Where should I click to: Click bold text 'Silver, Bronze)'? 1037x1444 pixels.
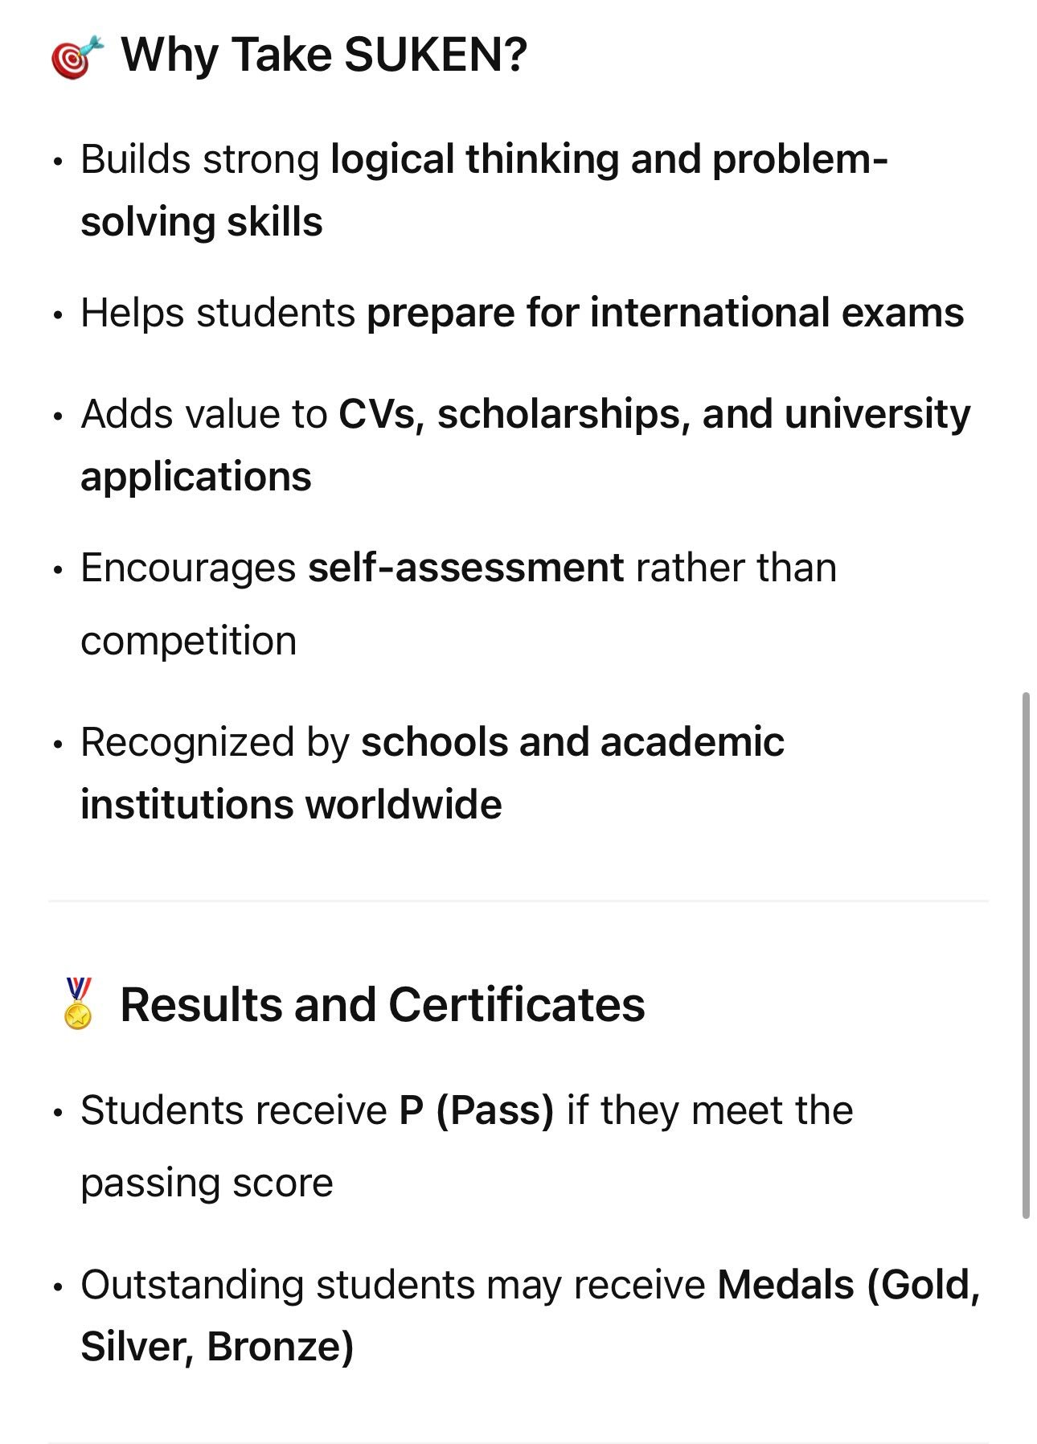pyautogui.click(x=217, y=1348)
